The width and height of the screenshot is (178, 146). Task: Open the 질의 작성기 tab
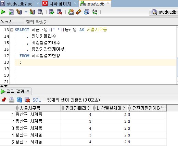point(37,22)
